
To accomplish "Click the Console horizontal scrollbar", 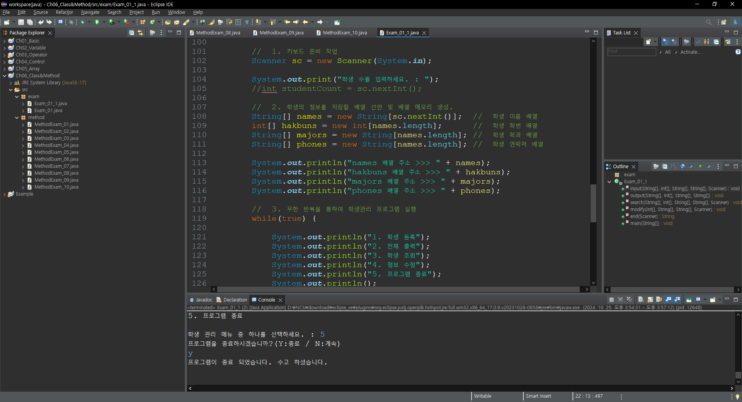I will point(461,388).
